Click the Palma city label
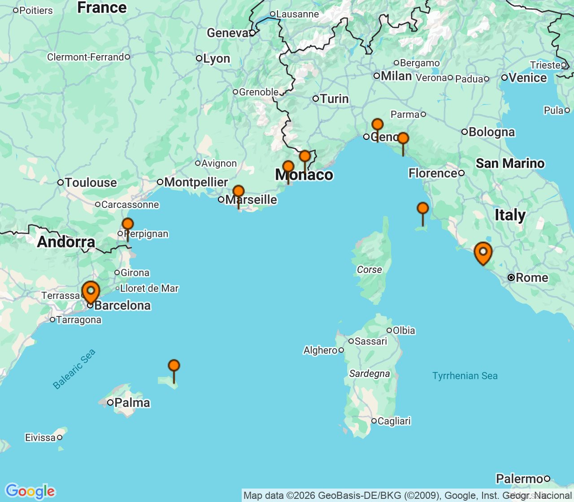Screen dimensions: 574x502 point(132,402)
